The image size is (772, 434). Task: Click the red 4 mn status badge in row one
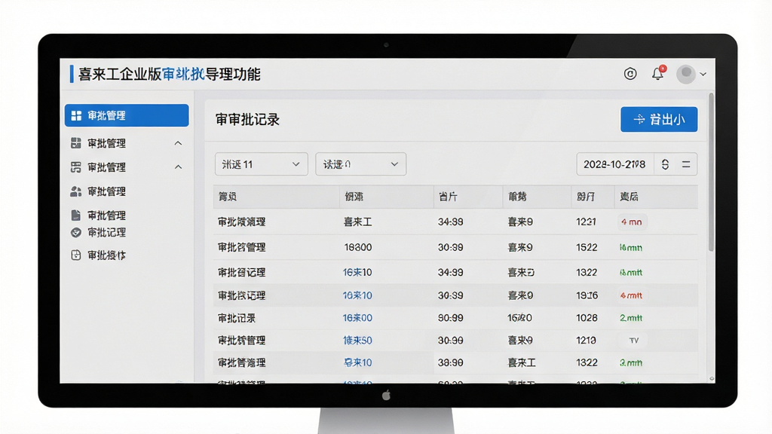tap(632, 222)
